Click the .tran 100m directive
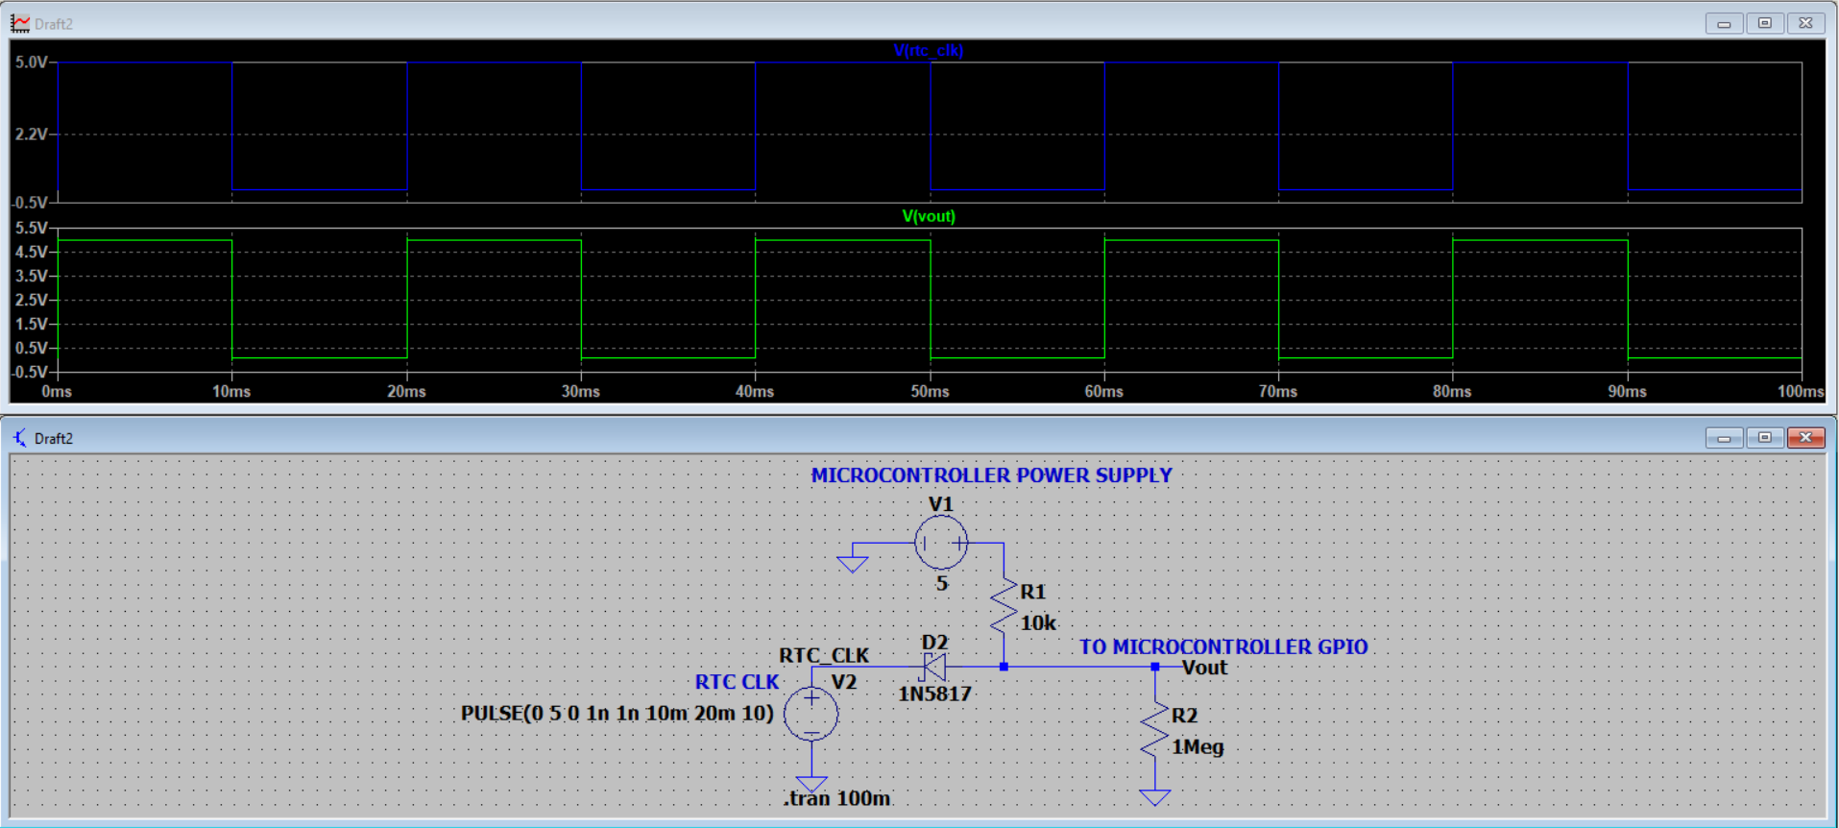This screenshot has width=1839, height=828. [x=837, y=798]
